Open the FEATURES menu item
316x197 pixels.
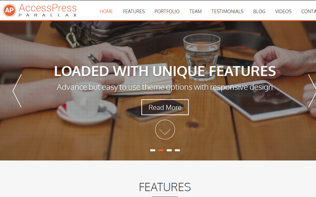pyautogui.click(x=134, y=12)
